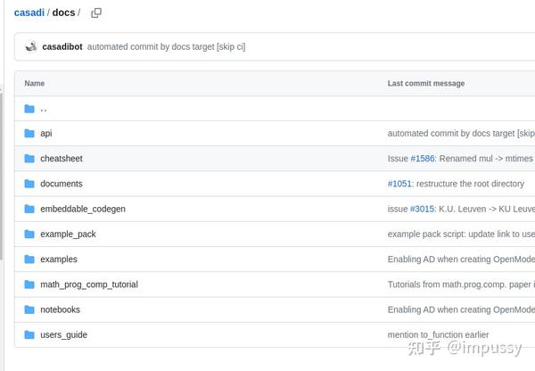Click the casadibot author name
Image resolution: width=535 pixels, height=371 pixels.
click(x=62, y=46)
